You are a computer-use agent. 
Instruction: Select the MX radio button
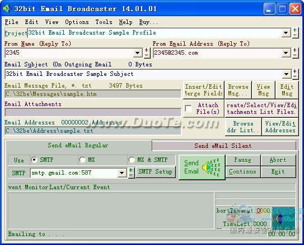tap(82, 160)
